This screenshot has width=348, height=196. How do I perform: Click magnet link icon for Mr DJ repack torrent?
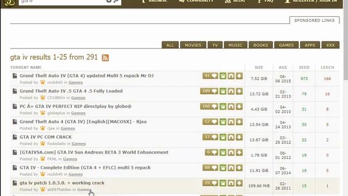click(231, 76)
